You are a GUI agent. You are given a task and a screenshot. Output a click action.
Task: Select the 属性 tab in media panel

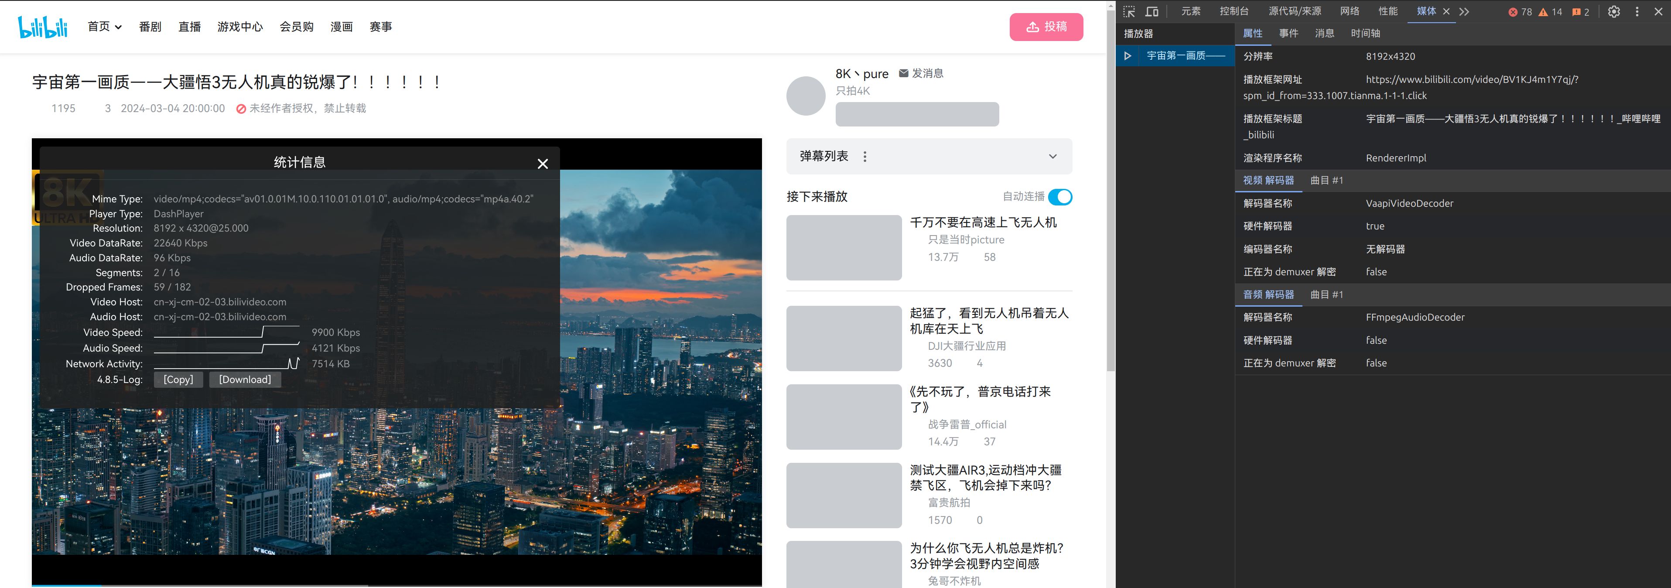(1253, 34)
